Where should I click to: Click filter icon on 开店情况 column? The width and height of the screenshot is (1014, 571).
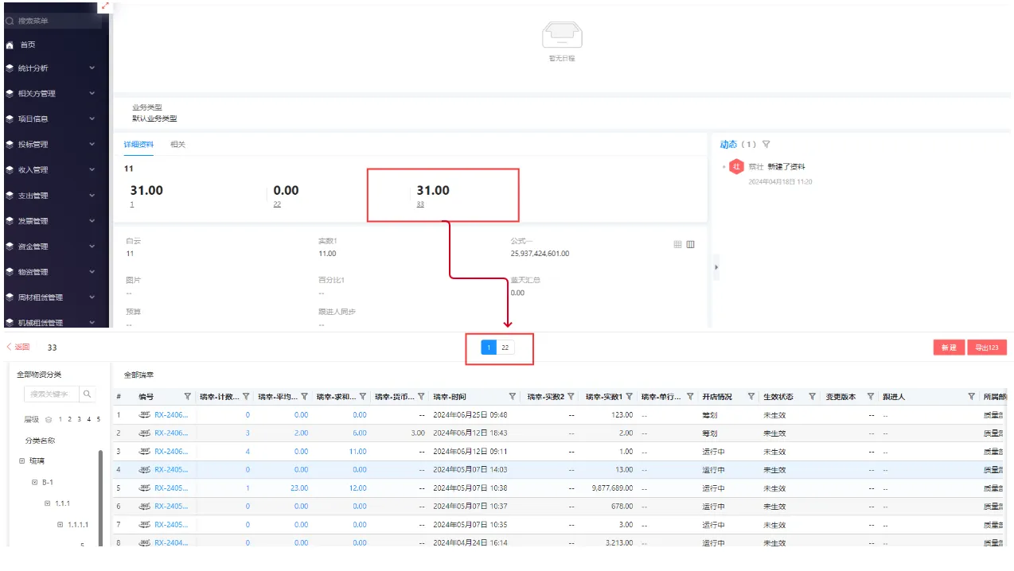(751, 397)
